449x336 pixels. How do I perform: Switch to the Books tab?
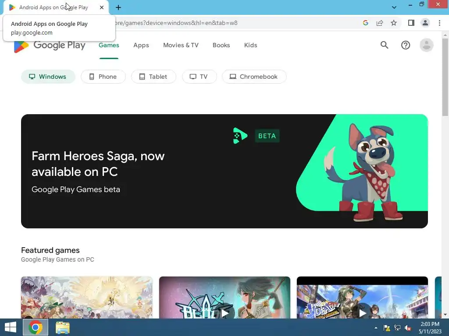pos(221,45)
